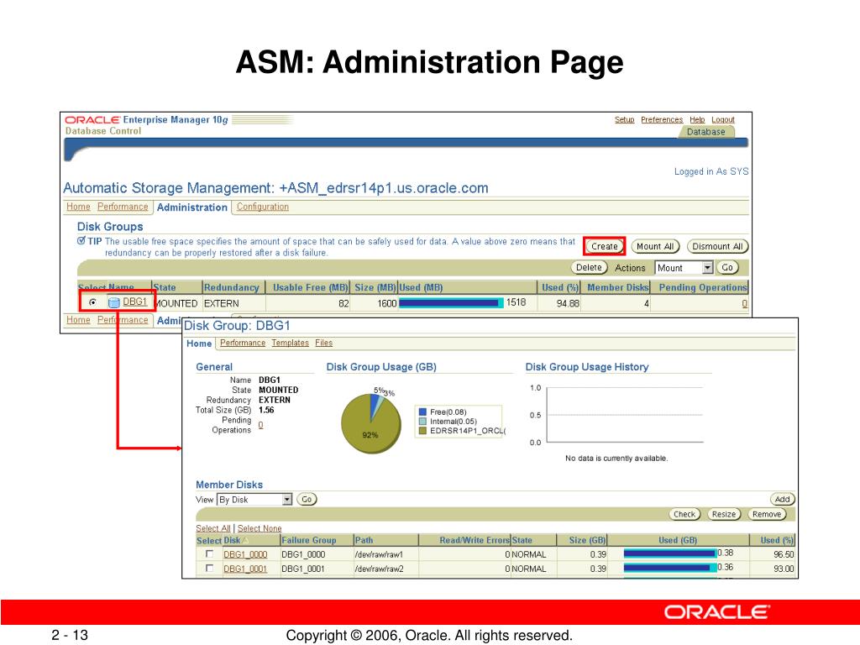
Task: Check the DBG1_0000 member disk checkbox
Action: click(x=209, y=554)
